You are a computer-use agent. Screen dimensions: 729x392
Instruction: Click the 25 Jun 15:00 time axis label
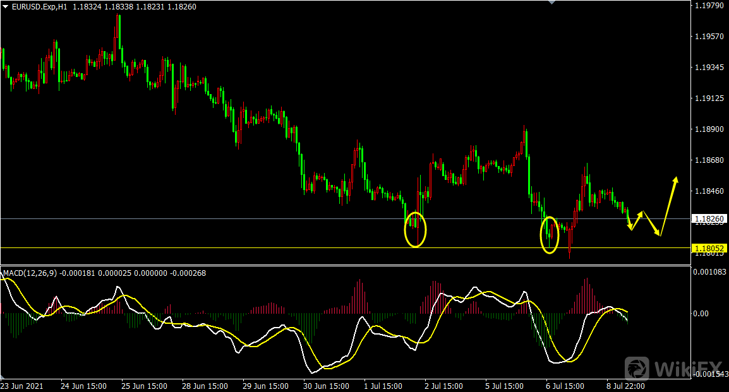coord(144,386)
